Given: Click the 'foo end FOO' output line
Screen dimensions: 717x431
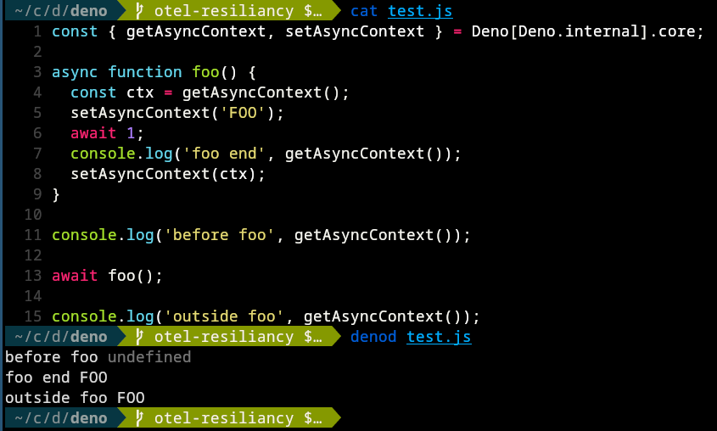Looking at the screenshot, I should click(x=61, y=378).
